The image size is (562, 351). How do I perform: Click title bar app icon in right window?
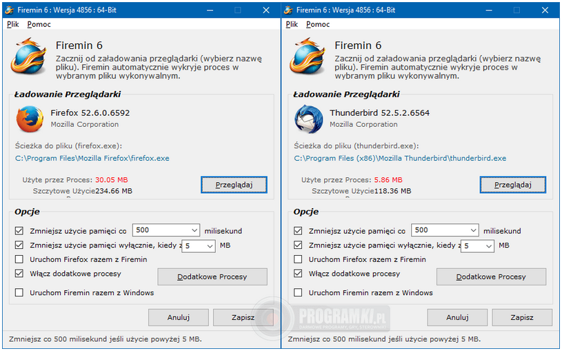[x=288, y=10]
